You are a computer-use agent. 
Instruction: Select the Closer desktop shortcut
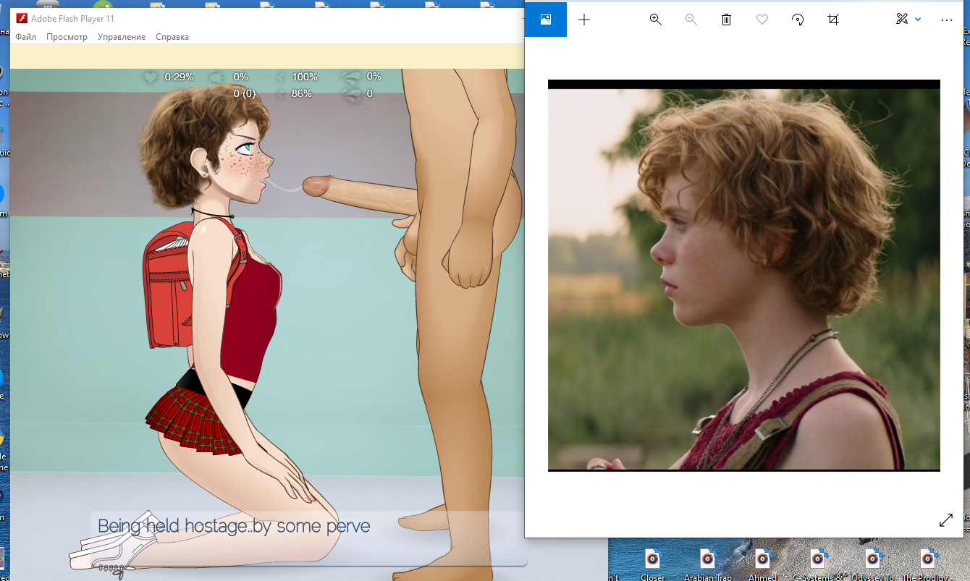click(x=652, y=561)
